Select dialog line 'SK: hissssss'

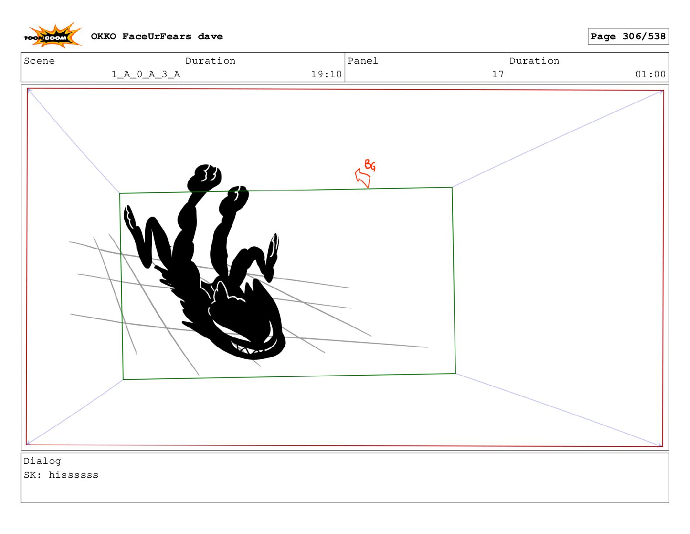61,475
